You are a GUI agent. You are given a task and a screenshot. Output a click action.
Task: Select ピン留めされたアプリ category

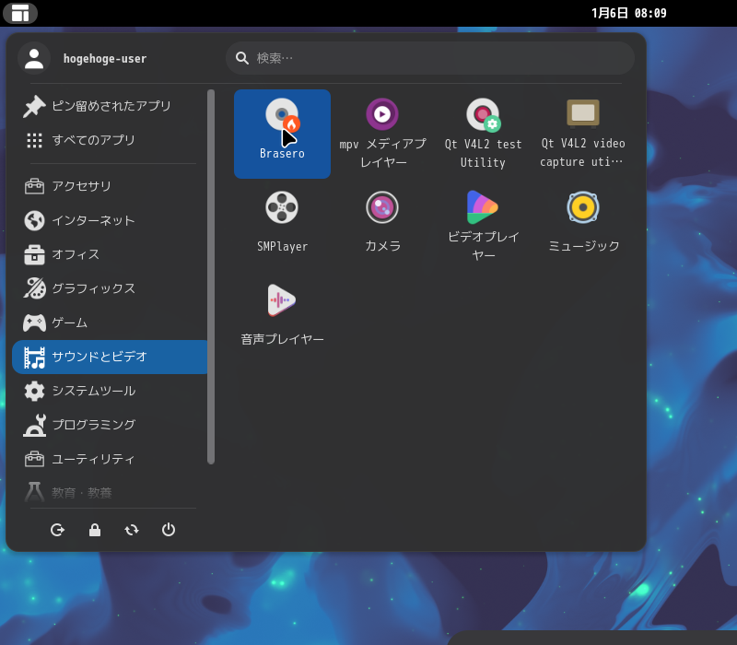(110, 106)
